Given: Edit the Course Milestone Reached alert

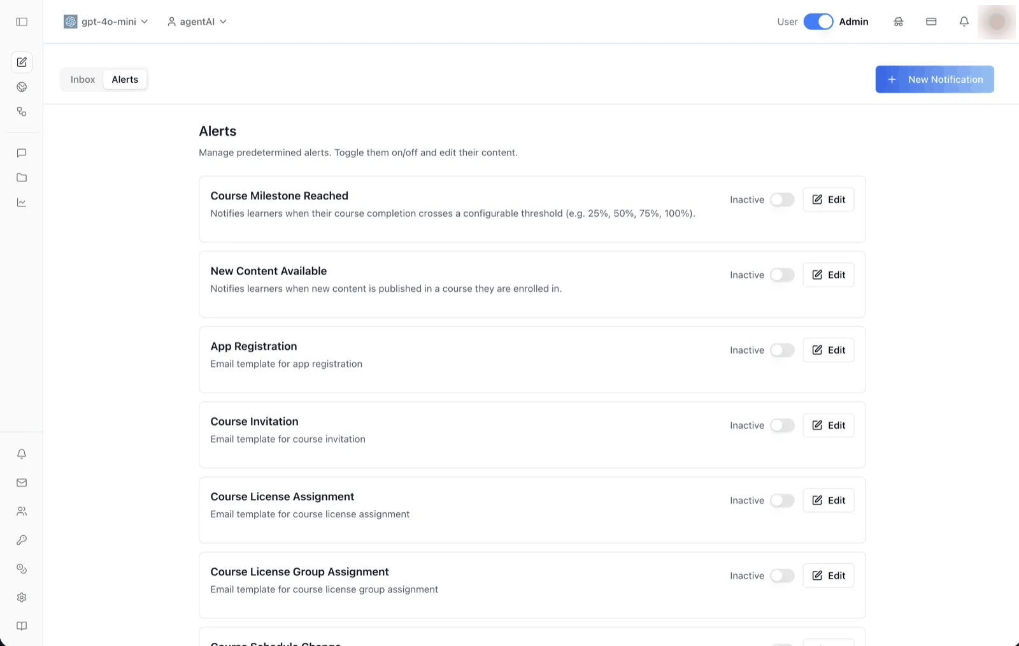Looking at the screenshot, I should (x=829, y=200).
